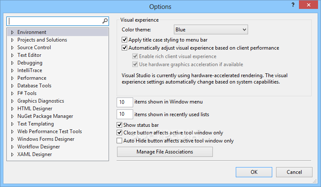
Task: Select Projects and Solutions category
Action: click(42, 40)
